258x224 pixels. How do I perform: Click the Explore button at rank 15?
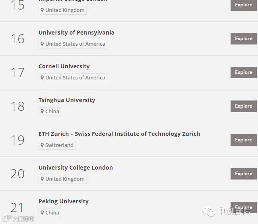click(x=244, y=5)
